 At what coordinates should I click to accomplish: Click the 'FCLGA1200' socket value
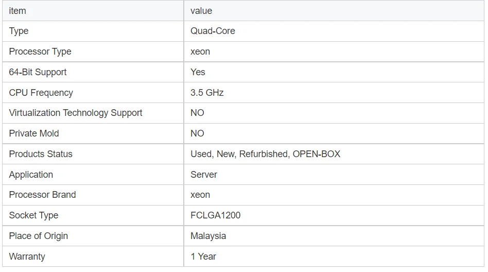pyautogui.click(x=215, y=215)
